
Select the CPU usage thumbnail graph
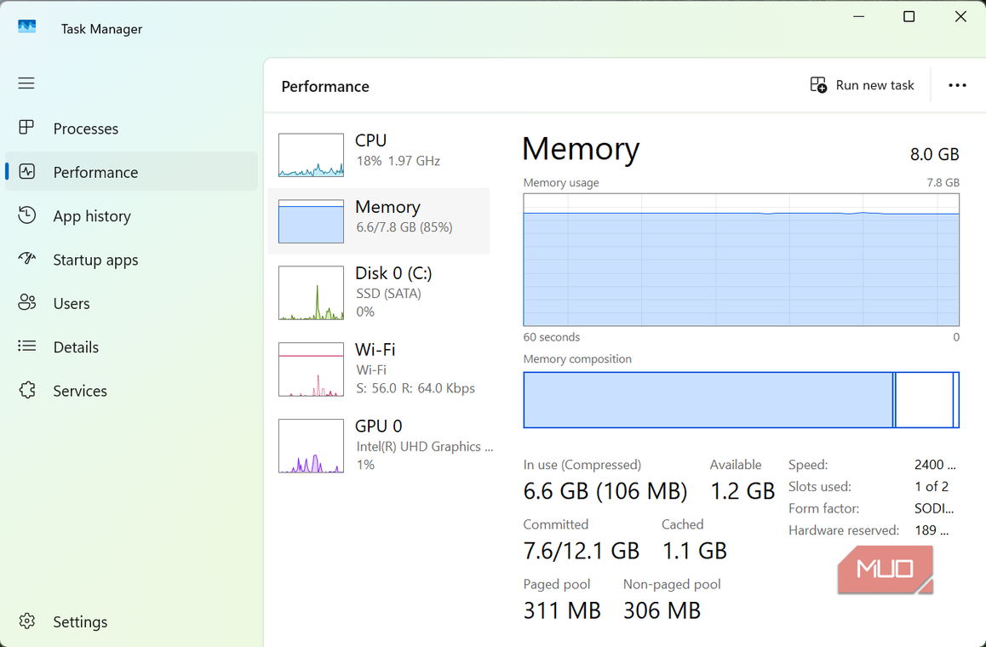click(312, 155)
